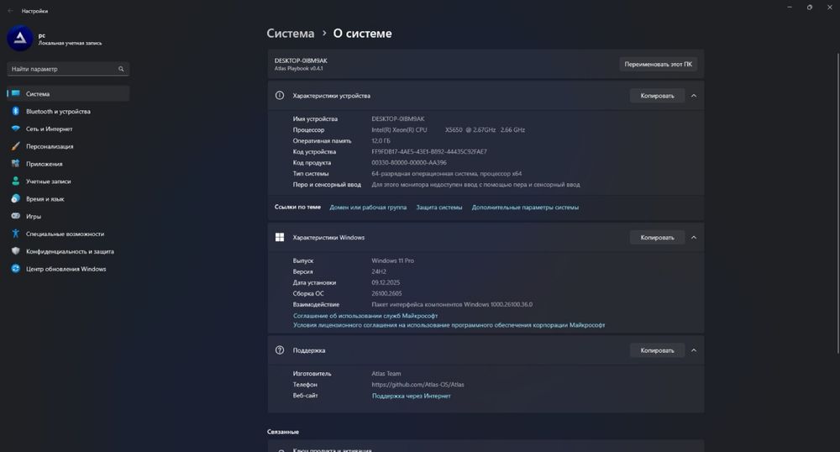This screenshot has width=840, height=452.
Task: Click the version value 24H2
Action: click(x=379, y=271)
